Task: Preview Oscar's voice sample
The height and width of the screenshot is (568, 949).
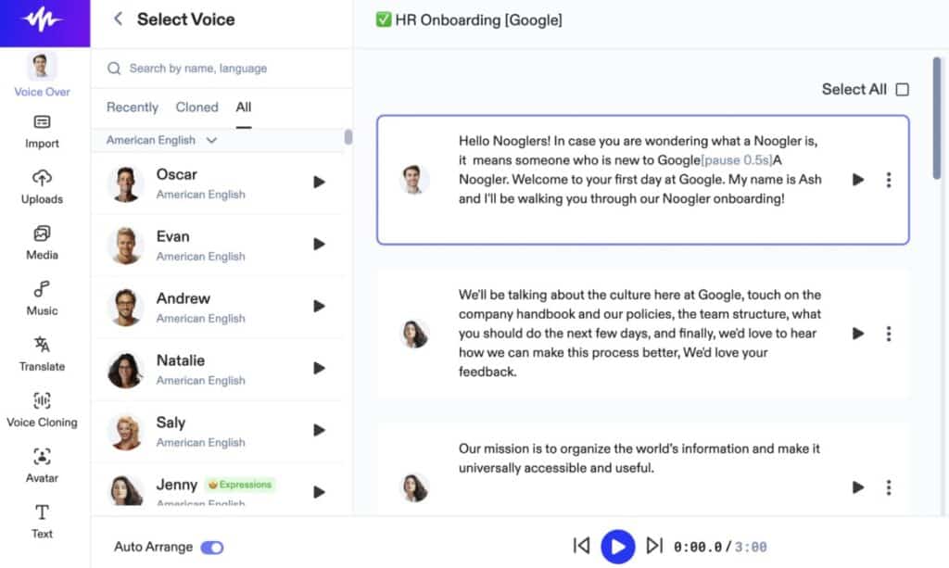Action: [319, 183]
